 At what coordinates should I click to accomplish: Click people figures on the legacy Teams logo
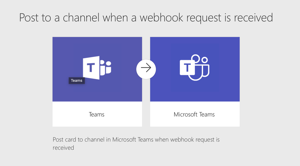(x=106, y=68)
